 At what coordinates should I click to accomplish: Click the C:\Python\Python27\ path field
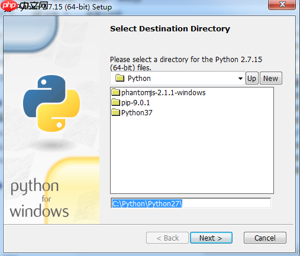(x=191, y=203)
